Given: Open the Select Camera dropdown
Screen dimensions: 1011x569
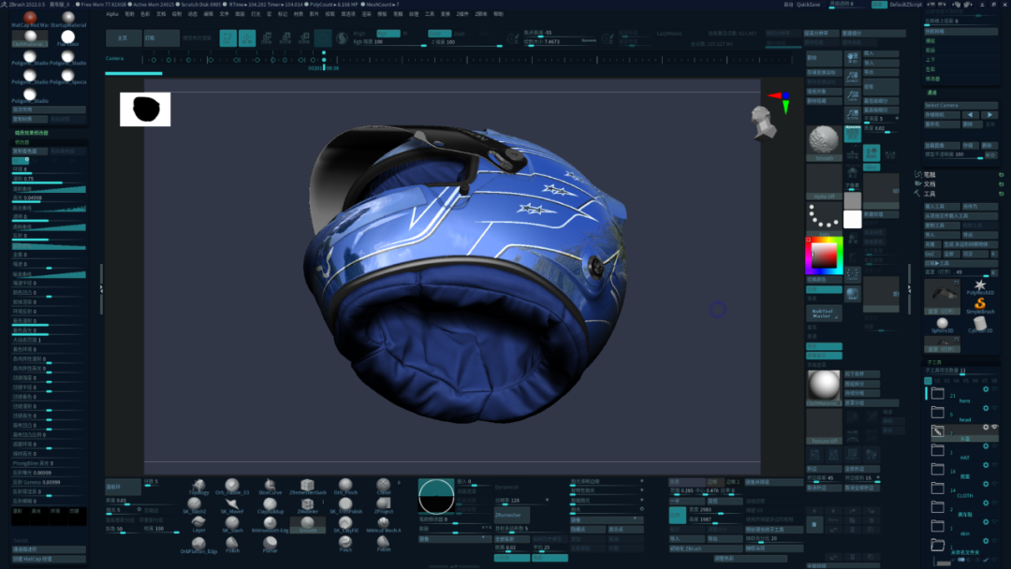Looking at the screenshot, I should pos(960,105).
